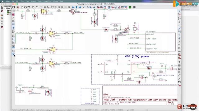
Task: Open page settings from the top toolbar
Action: tap(22, 7)
